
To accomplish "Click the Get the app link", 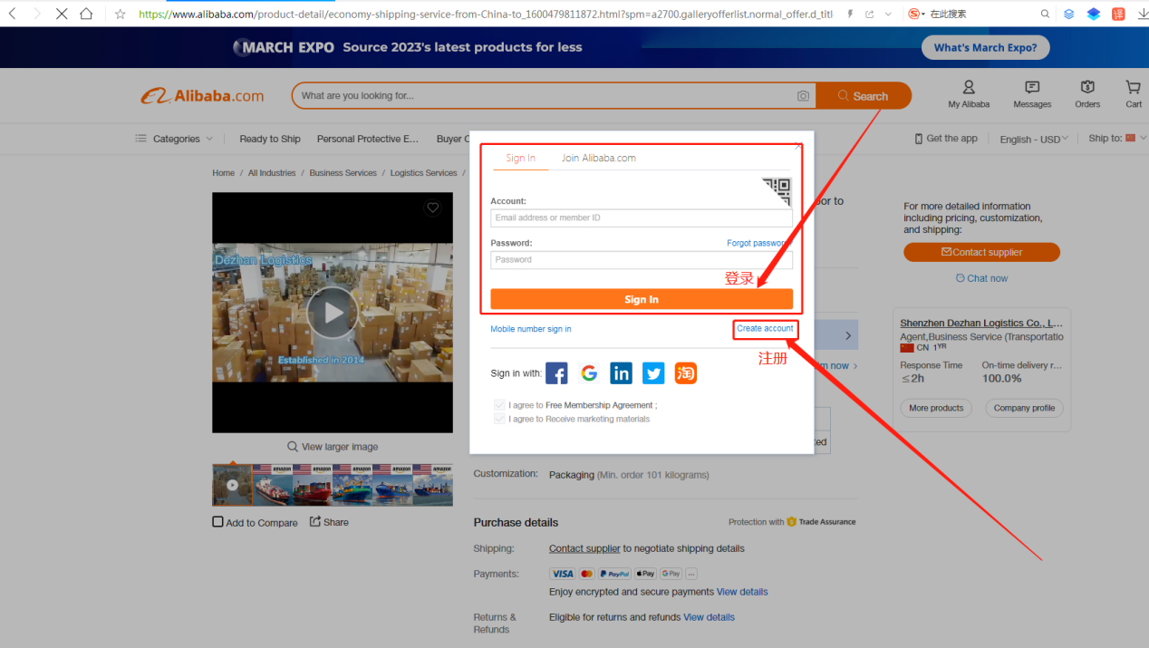I will [x=946, y=139].
